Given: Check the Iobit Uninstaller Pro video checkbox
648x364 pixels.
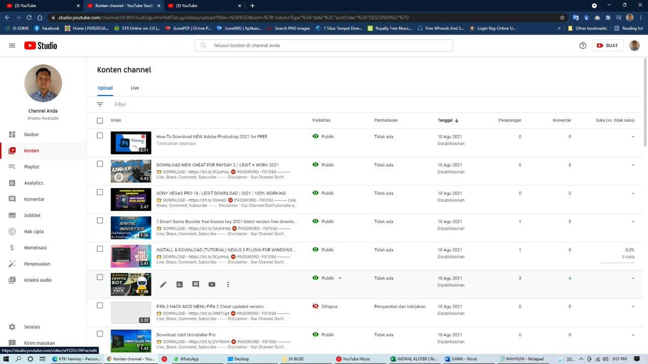Looking at the screenshot, I should [100, 334].
